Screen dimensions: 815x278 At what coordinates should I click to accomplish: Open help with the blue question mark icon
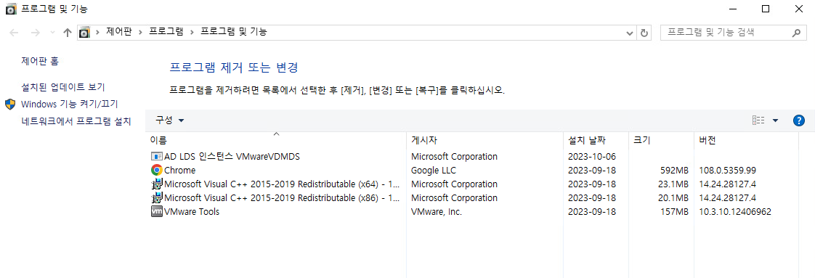coord(799,120)
